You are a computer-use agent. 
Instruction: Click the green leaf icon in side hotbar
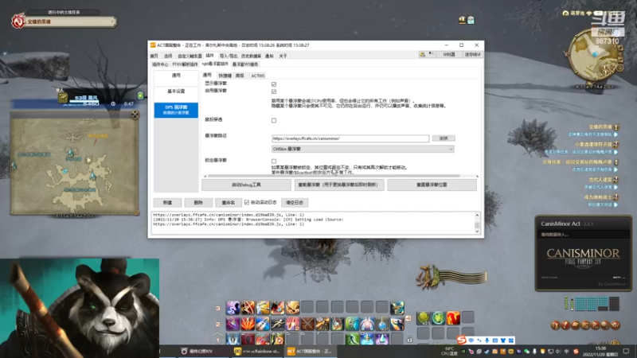pyautogui.click(x=438, y=317)
